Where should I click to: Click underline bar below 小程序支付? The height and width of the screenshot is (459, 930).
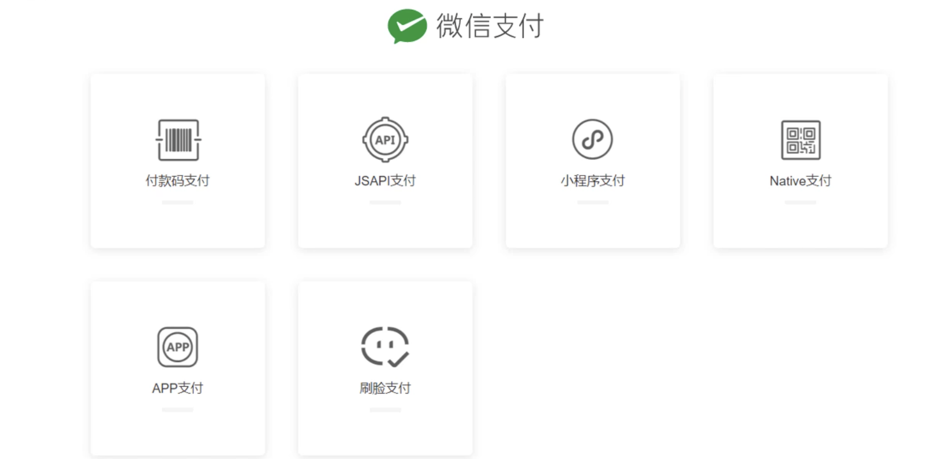click(593, 203)
